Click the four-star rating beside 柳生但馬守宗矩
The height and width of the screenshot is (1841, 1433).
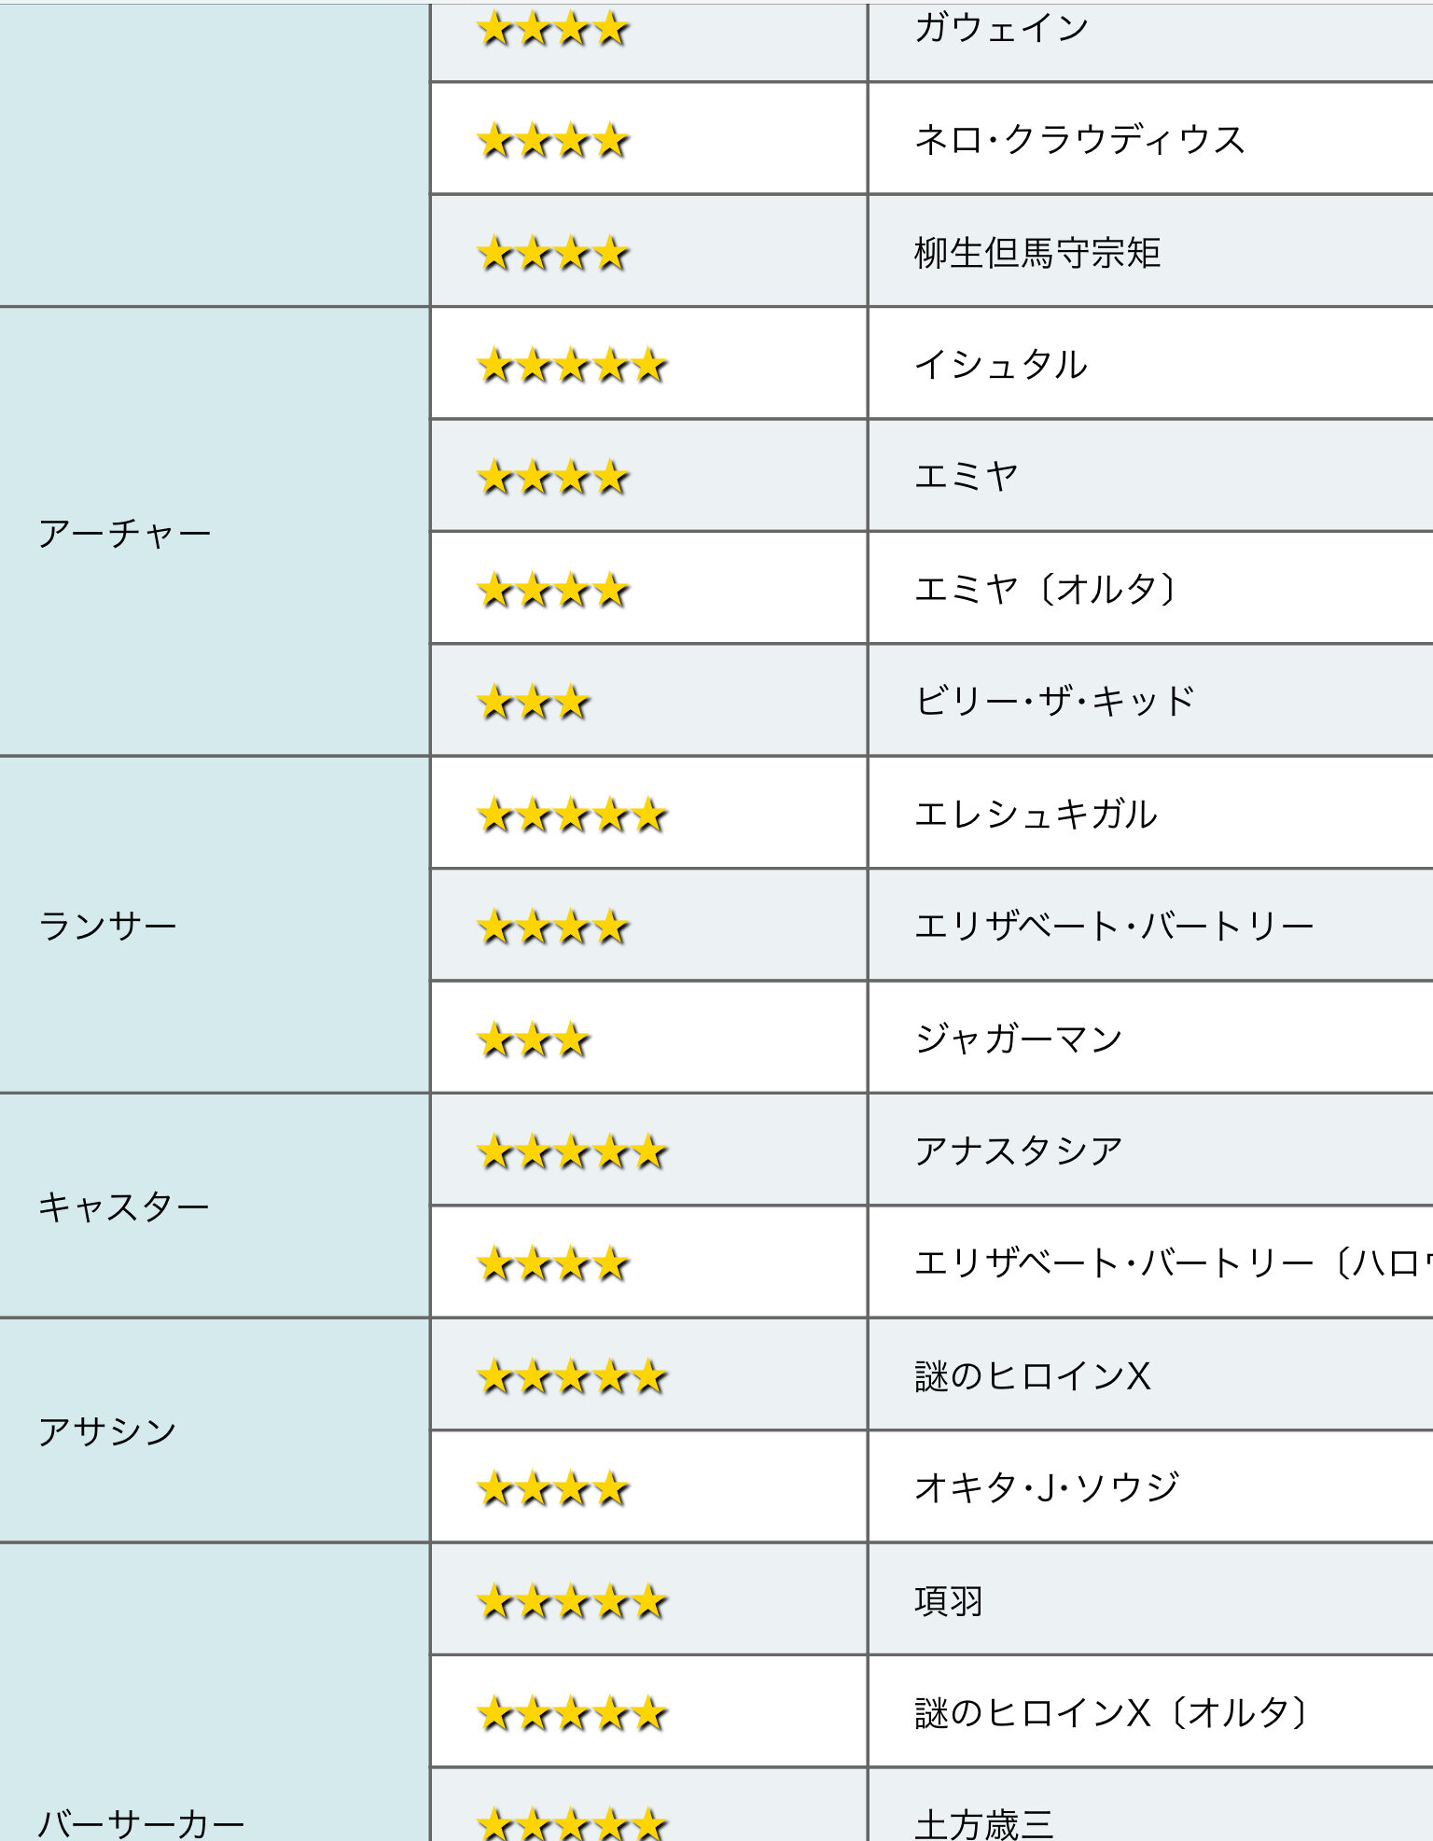tap(552, 254)
